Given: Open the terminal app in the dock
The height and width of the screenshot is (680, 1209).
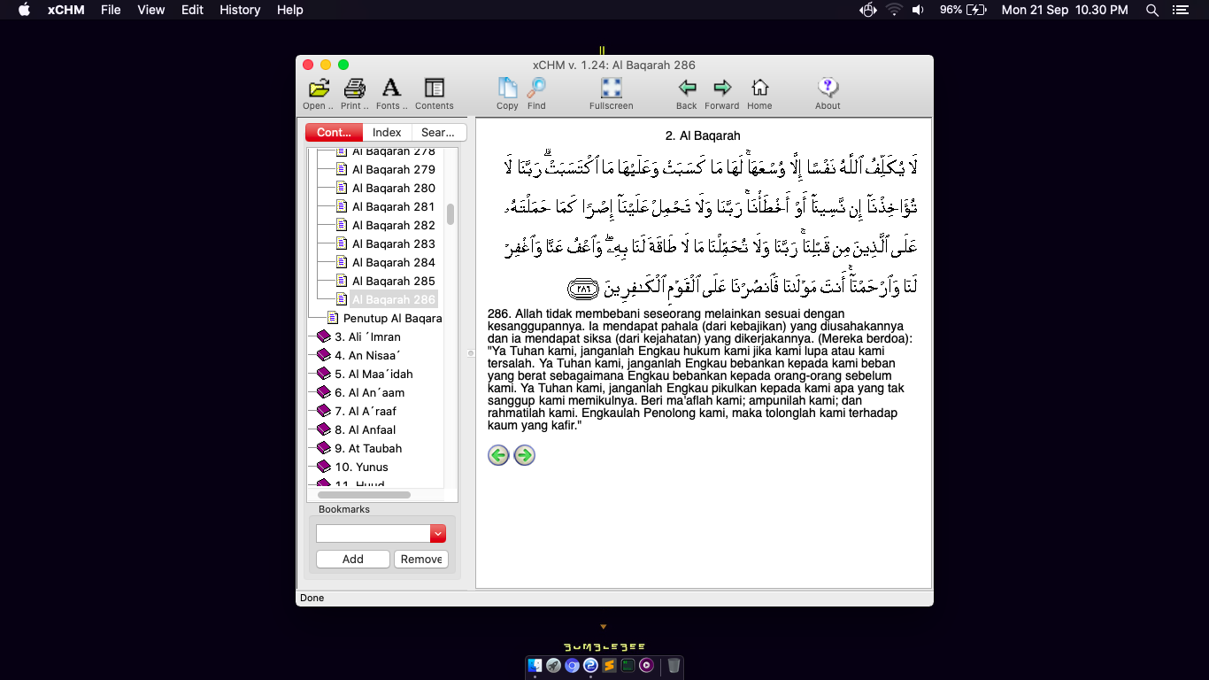Looking at the screenshot, I should coord(628,665).
